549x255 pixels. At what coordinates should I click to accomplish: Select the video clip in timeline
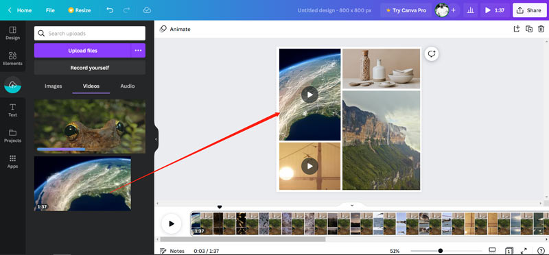[x=370, y=223]
